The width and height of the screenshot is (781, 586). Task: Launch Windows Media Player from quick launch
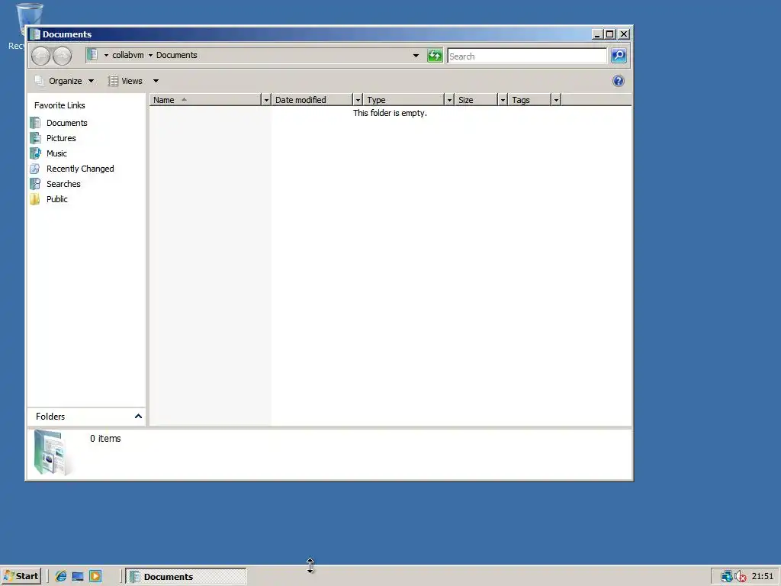(x=95, y=577)
